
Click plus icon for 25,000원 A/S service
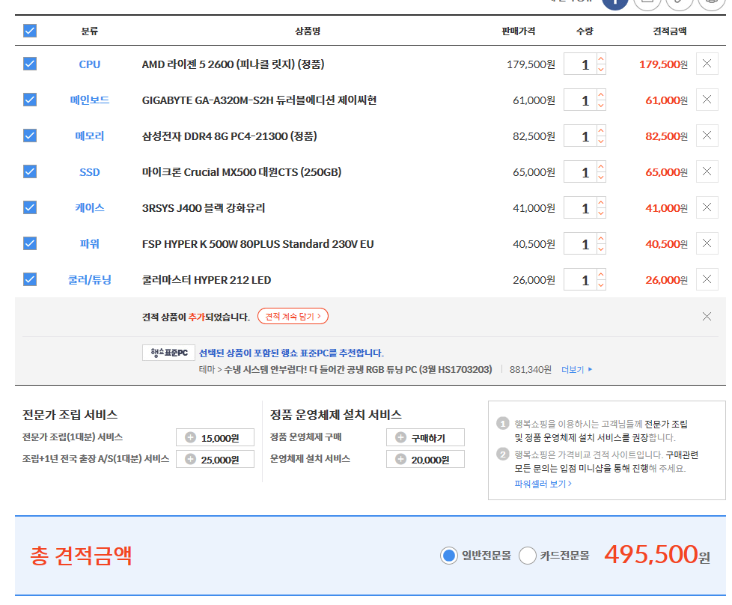click(190, 460)
